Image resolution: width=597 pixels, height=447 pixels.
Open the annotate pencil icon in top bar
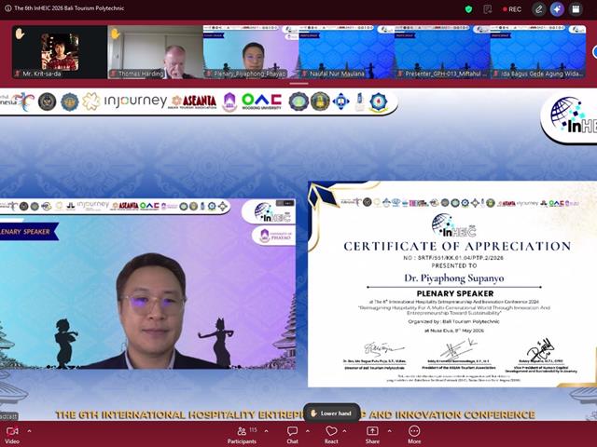[x=538, y=9]
